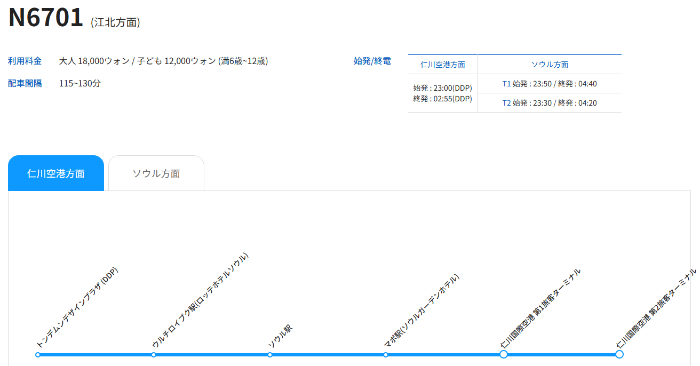Click the T2 始発 23:30 timetable row

point(550,103)
